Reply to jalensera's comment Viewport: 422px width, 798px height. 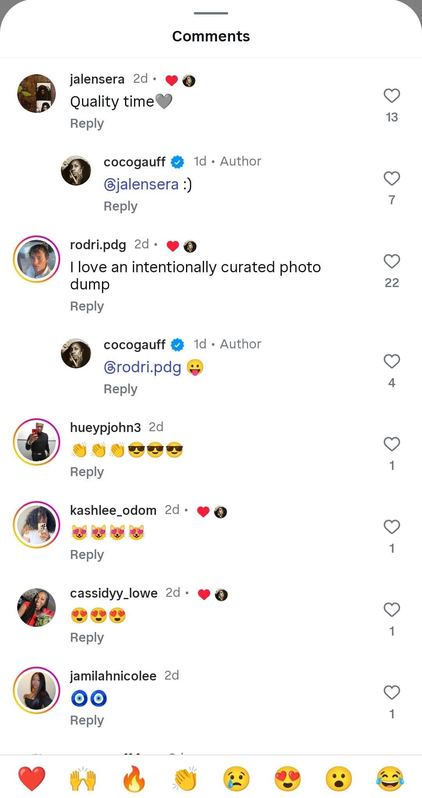[x=87, y=123]
